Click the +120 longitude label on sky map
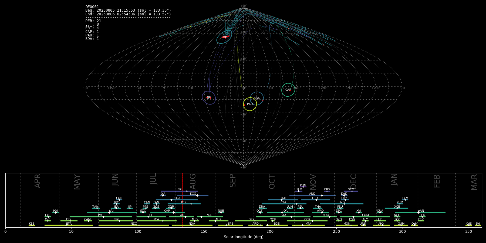The image size is (486, 243). tap(137, 88)
